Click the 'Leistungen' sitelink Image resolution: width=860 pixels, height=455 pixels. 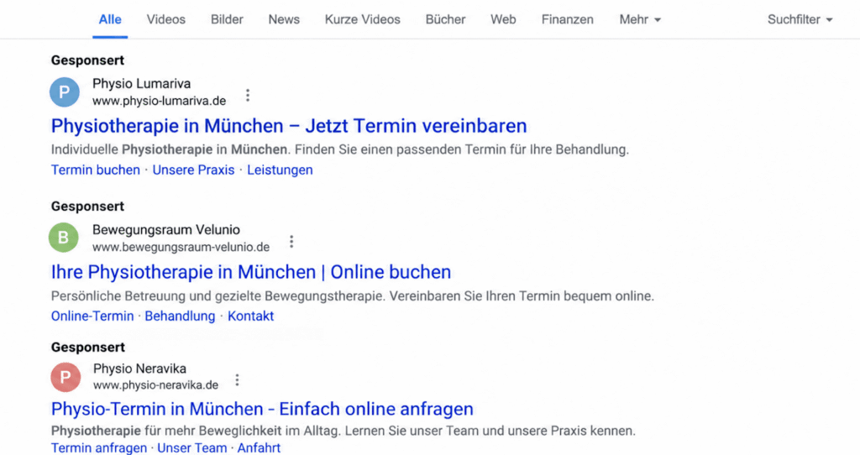coord(280,170)
